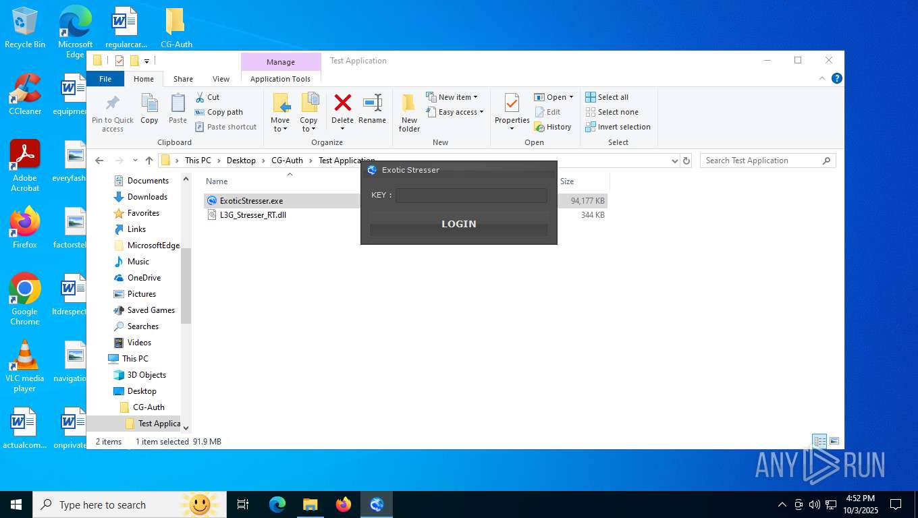Open the Application Tools tab
Screen dimensions: 918x518
click(280, 79)
